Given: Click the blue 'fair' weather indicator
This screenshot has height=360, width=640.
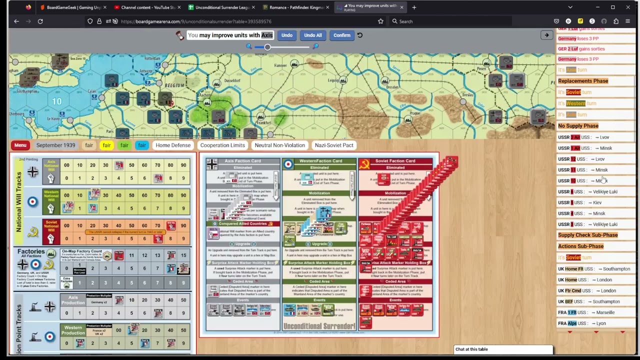Looking at the screenshot, I should click(x=142, y=145).
